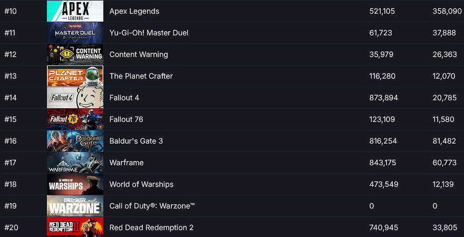Image resolution: width=464 pixels, height=237 pixels.
Task: Open the Call of Duty Warzone thumbnail
Action: point(75,206)
